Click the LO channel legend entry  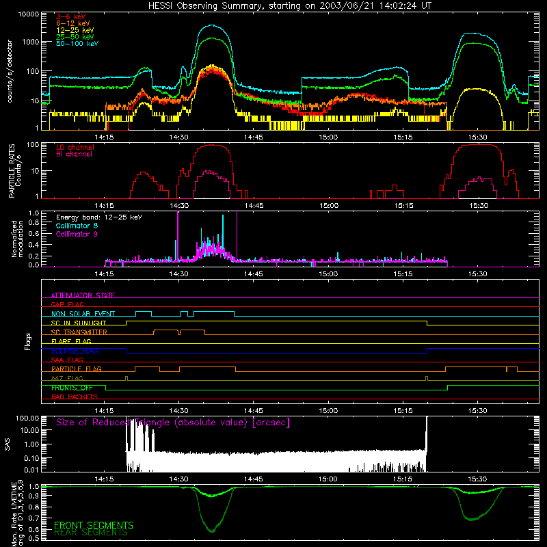coord(75,147)
